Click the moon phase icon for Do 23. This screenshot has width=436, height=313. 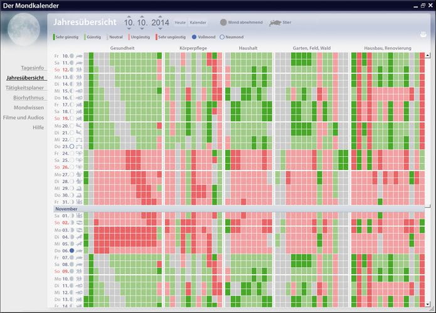pyautogui.click(x=72, y=146)
